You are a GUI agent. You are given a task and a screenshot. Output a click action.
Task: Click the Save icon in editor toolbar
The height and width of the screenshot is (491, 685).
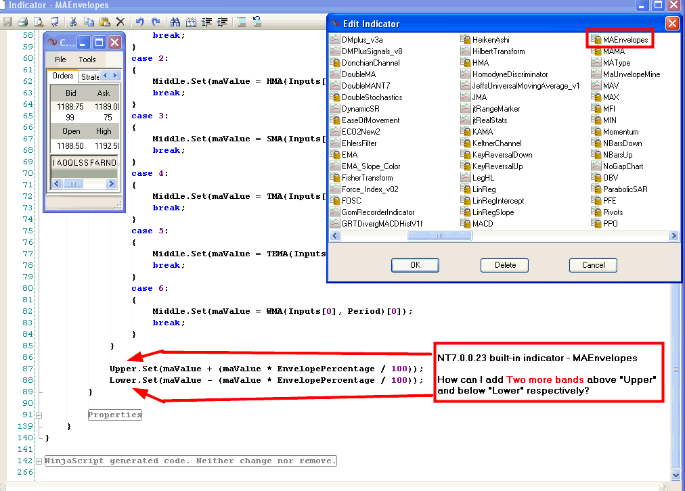click(7, 22)
